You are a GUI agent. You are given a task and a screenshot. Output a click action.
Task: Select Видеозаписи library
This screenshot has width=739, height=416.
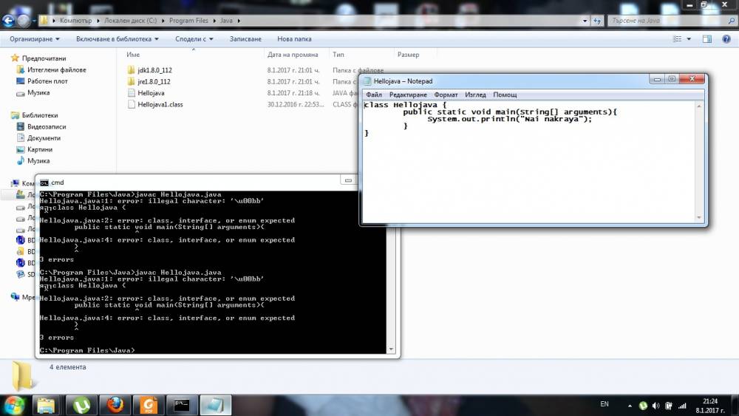tap(46, 127)
